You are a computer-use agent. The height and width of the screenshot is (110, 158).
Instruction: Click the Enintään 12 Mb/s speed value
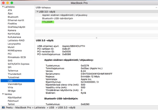(x=90, y=77)
